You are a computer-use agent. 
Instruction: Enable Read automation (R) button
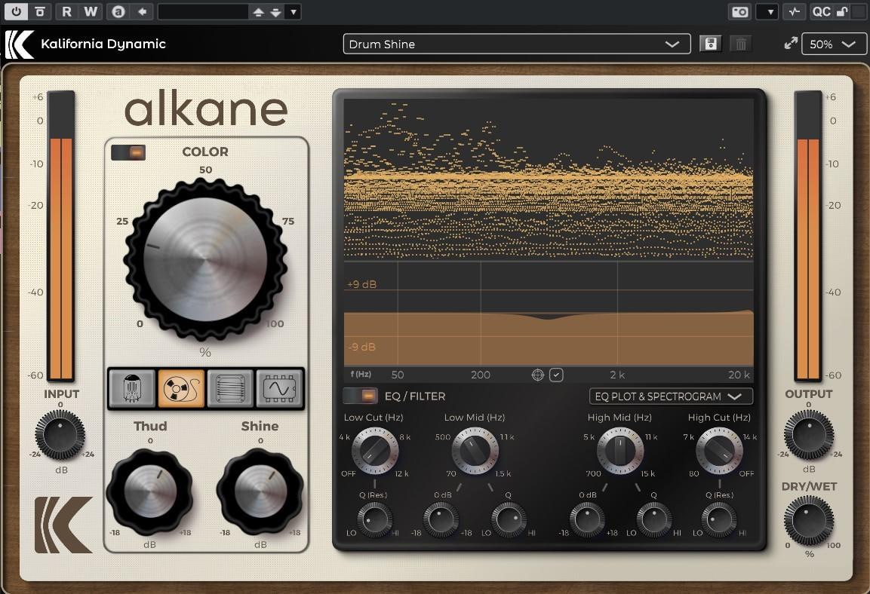coord(66,11)
